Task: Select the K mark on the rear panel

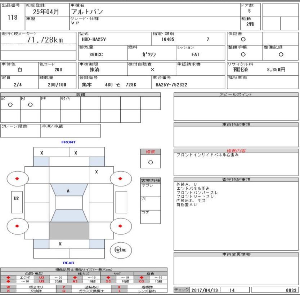Action: pos(60,244)
